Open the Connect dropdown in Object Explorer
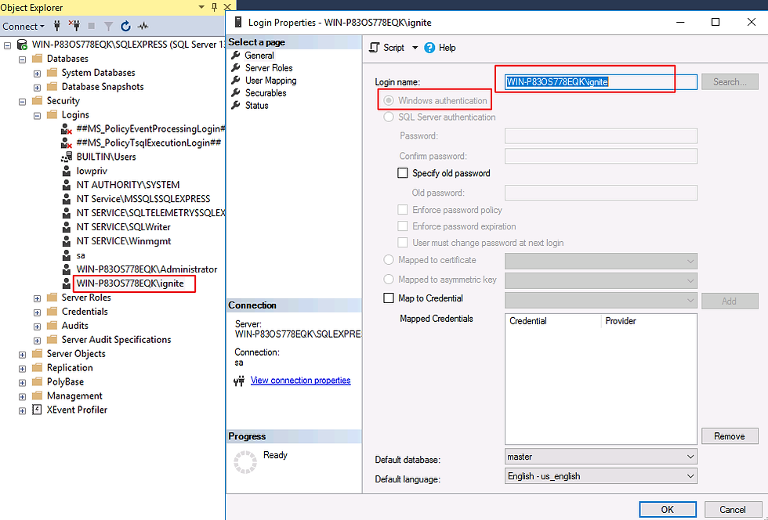 pos(24,27)
